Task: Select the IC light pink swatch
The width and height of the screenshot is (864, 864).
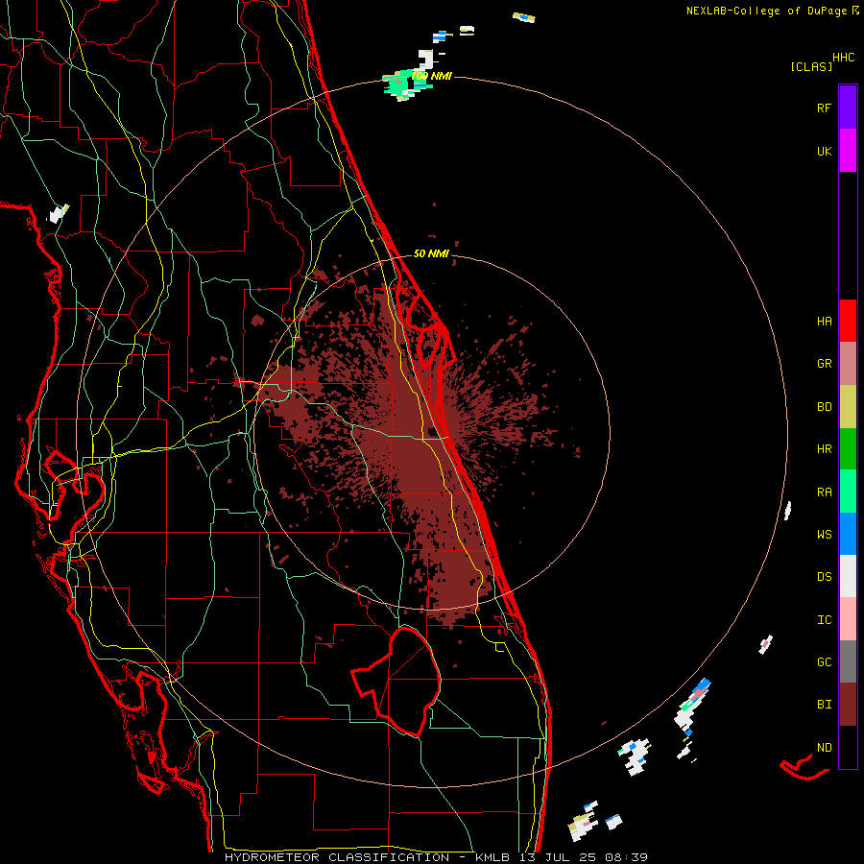Action: pos(848,619)
